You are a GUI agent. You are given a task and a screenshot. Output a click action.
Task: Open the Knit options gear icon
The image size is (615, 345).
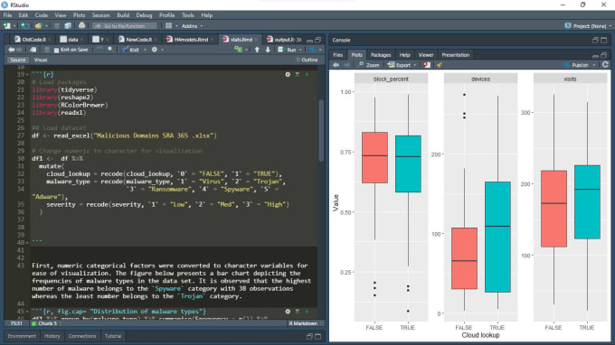click(155, 50)
